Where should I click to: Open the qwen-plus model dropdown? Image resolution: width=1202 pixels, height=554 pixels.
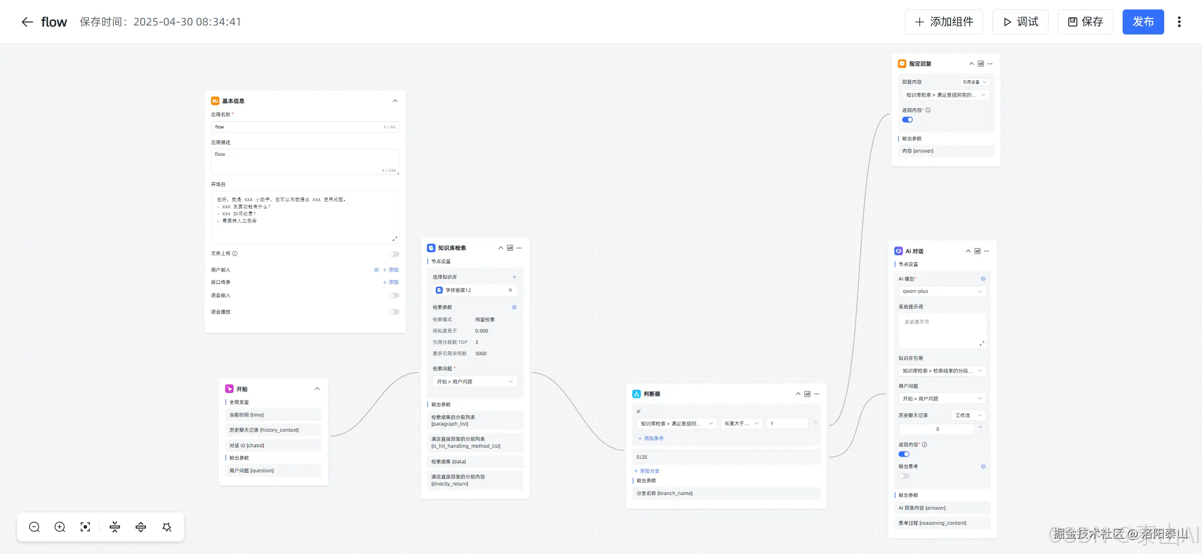942,291
